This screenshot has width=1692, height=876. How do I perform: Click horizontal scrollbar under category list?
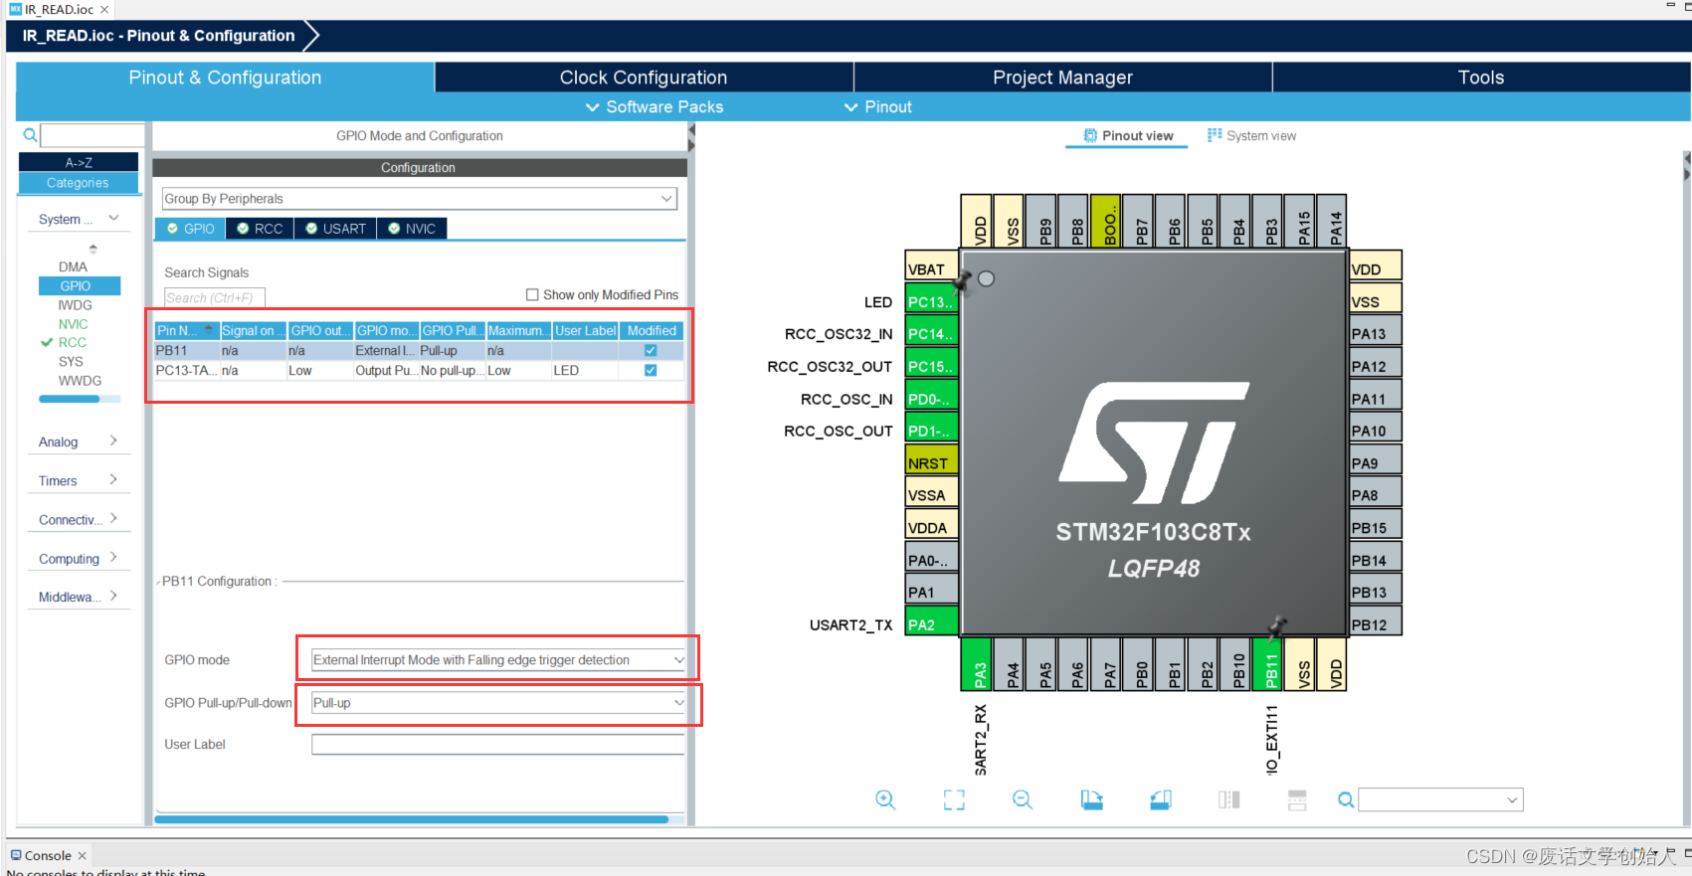pos(80,399)
